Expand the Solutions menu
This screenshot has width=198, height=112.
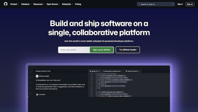point(26,4)
